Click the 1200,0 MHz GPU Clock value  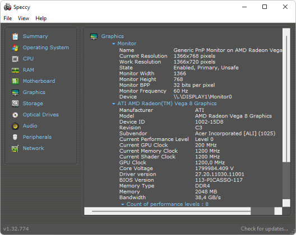(210, 163)
